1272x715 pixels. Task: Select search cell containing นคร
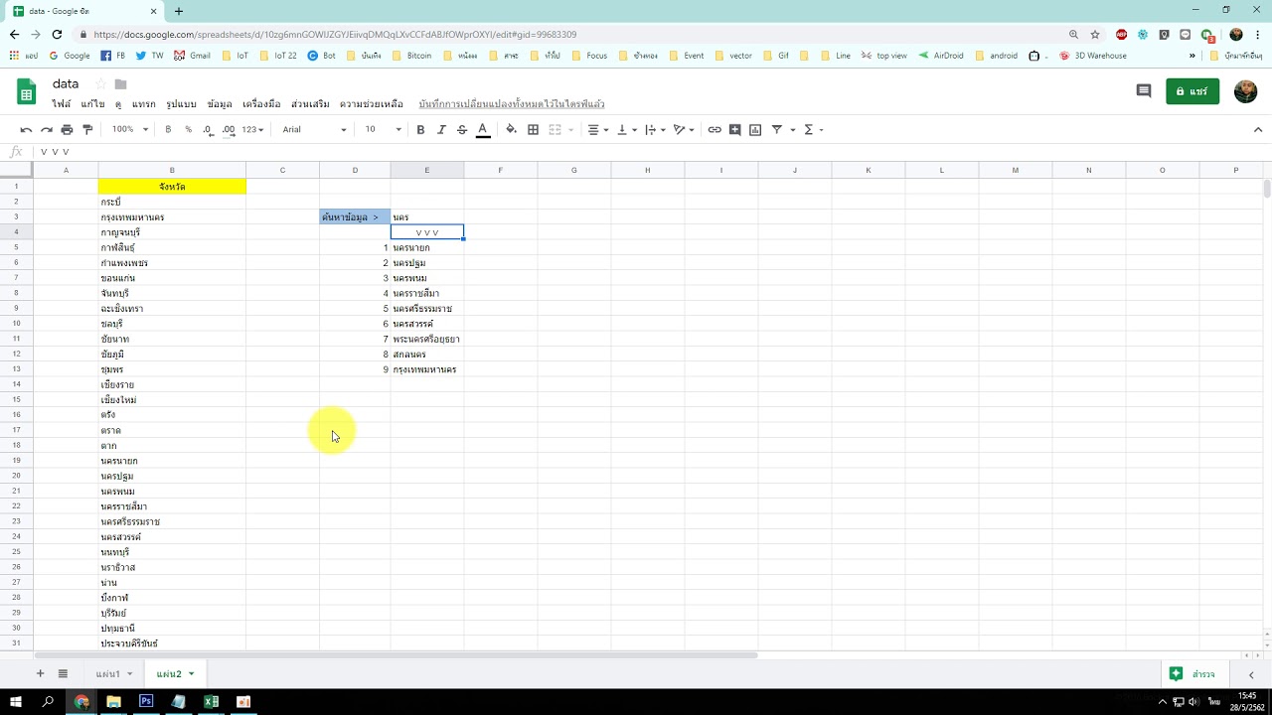click(x=427, y=216)
